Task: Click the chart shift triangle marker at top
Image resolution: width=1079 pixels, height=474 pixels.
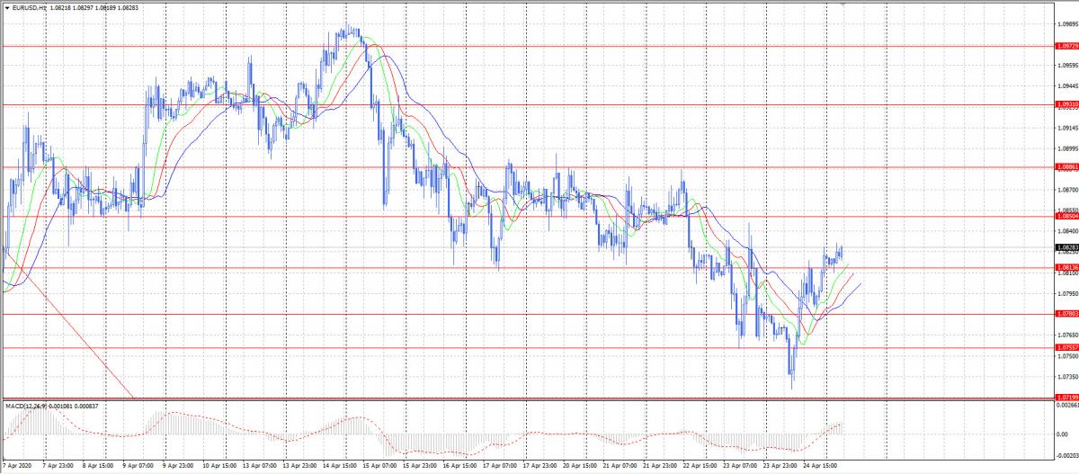Action: (843, 4)
